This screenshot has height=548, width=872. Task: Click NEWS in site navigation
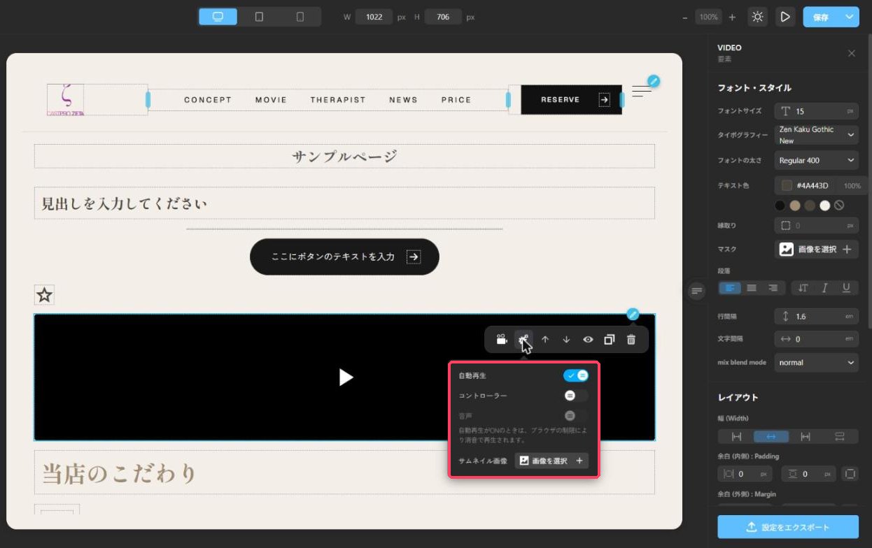(x=403, y=100)
